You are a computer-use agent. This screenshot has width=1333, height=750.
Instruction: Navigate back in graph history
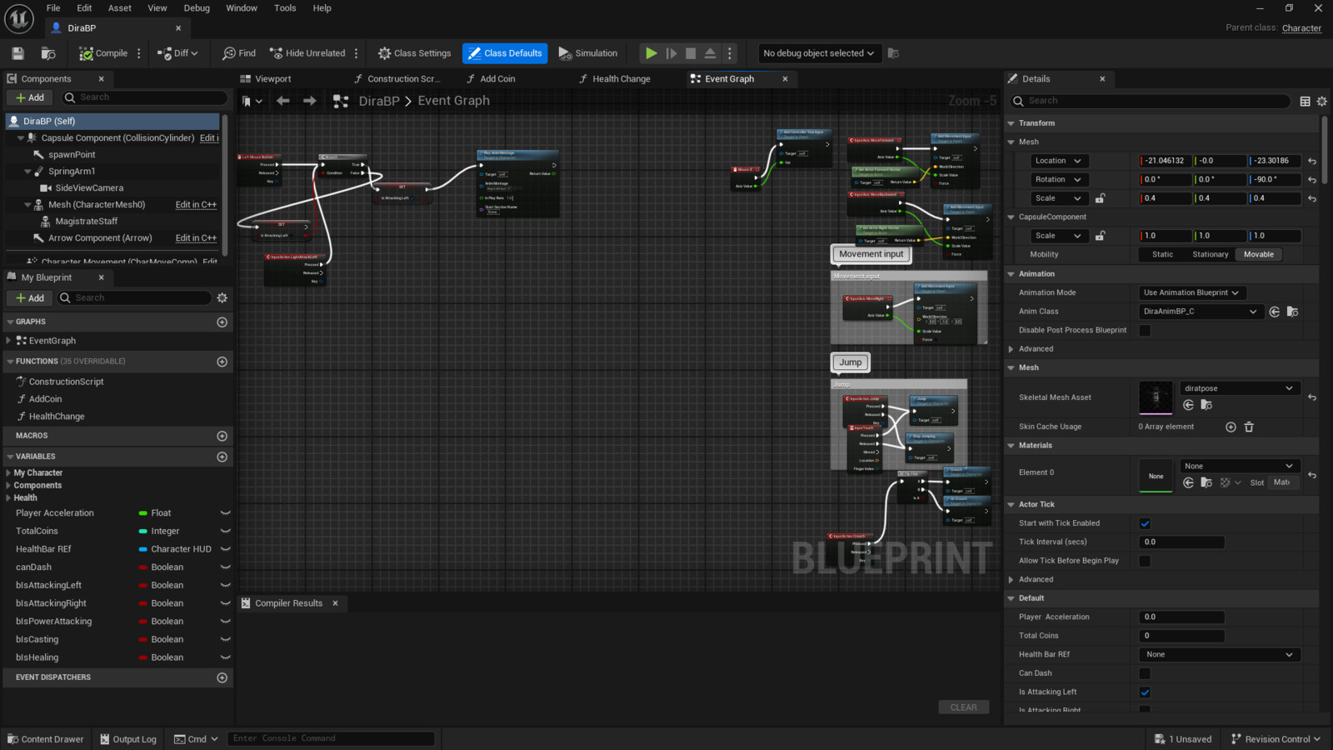coord(283,101)
